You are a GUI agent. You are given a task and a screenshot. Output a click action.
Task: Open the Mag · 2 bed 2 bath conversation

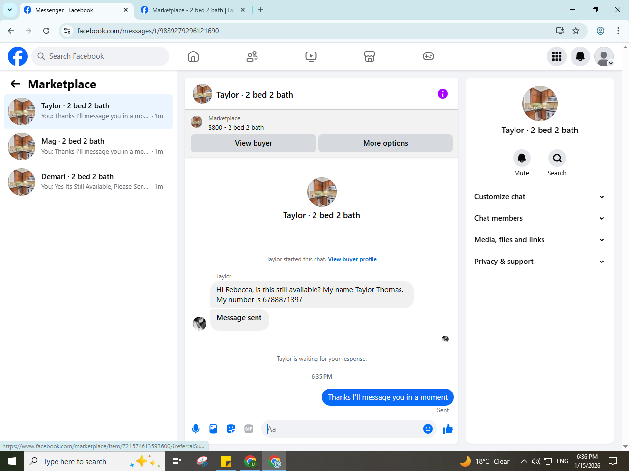click(x=88, y=147)
